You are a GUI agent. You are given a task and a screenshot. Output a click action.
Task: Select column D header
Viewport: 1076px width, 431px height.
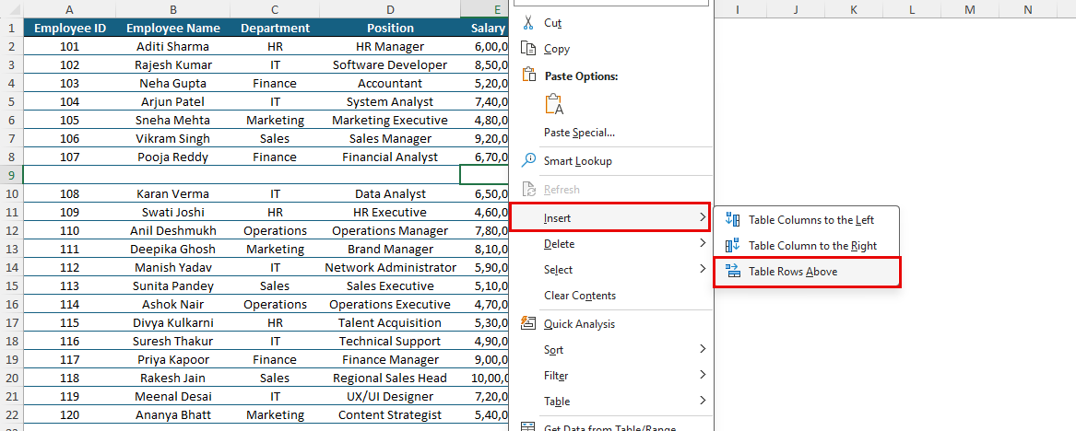(390, 9)
